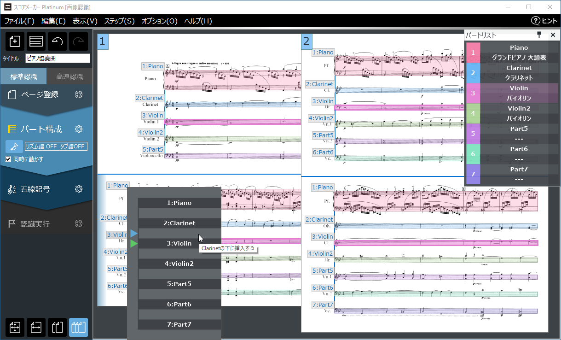Switch to the 高速認識 tab
Image resolution: width=561 pixels, height=340 pixels.
pos(69,76)
